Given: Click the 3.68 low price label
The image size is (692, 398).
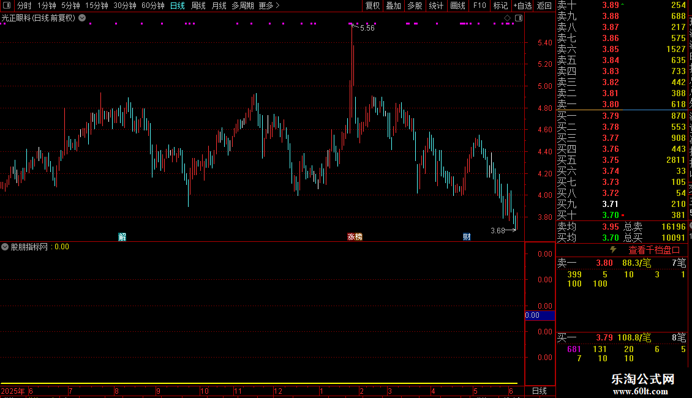Looking at the screenshot, I should pyautogui.click(x=497, y=230).
